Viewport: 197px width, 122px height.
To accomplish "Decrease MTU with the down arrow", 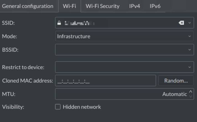I will [x=190, y=96].
